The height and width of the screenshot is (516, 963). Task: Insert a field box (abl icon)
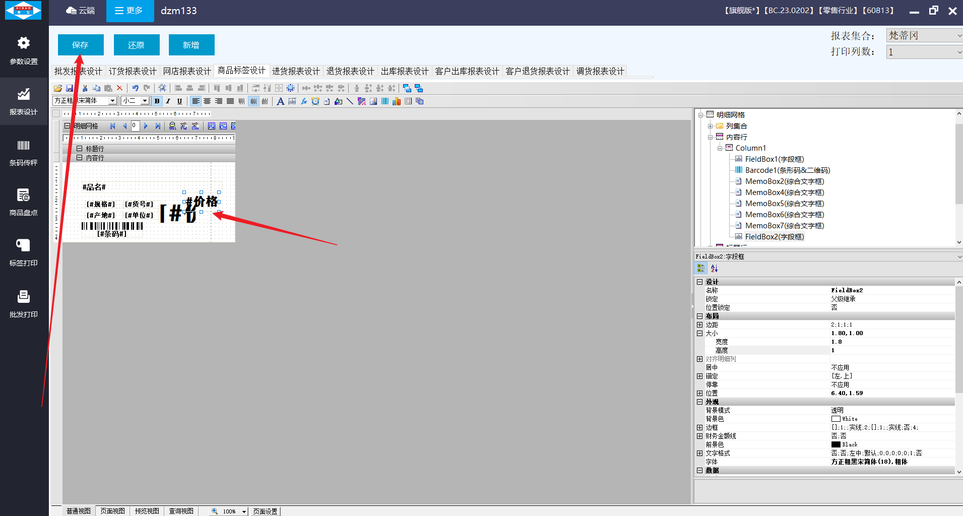[x=292, y=101]
